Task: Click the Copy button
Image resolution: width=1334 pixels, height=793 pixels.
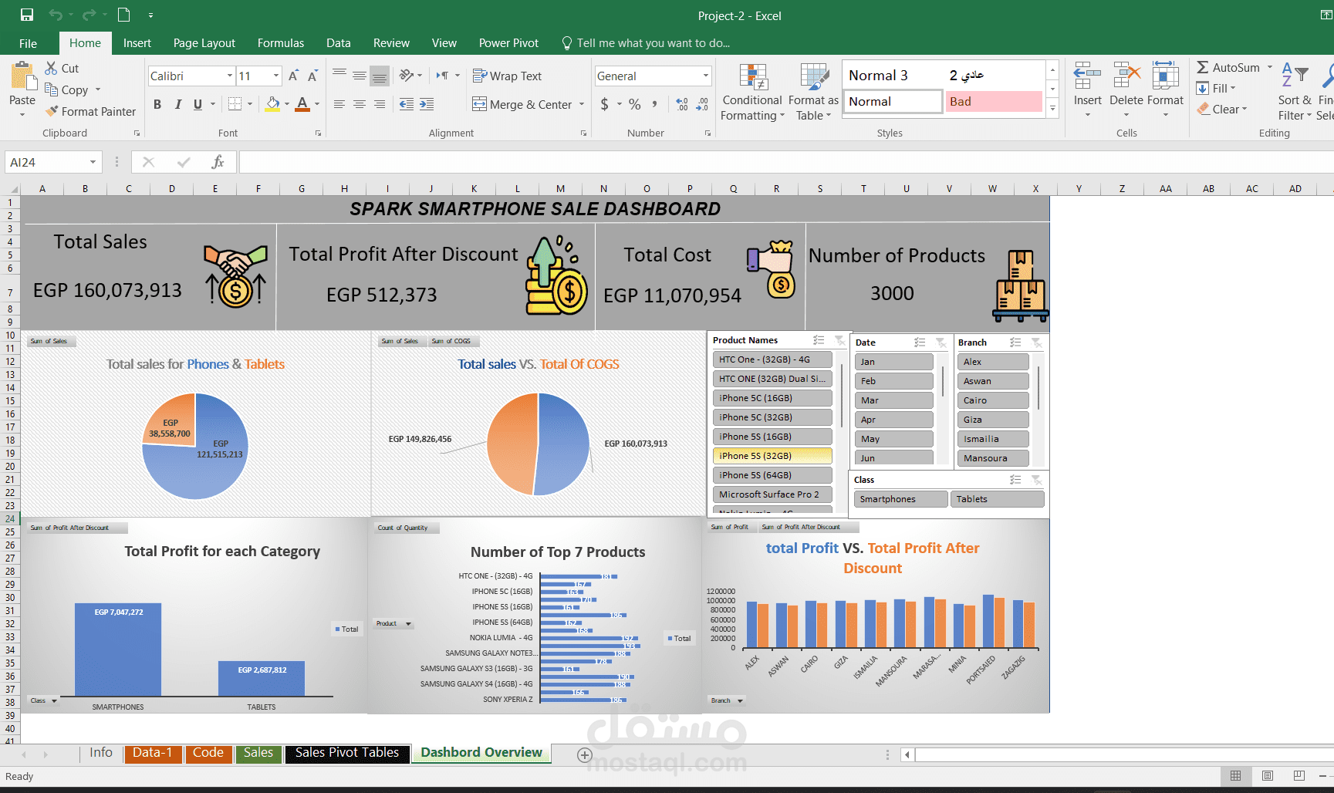Action: [67, 89]
